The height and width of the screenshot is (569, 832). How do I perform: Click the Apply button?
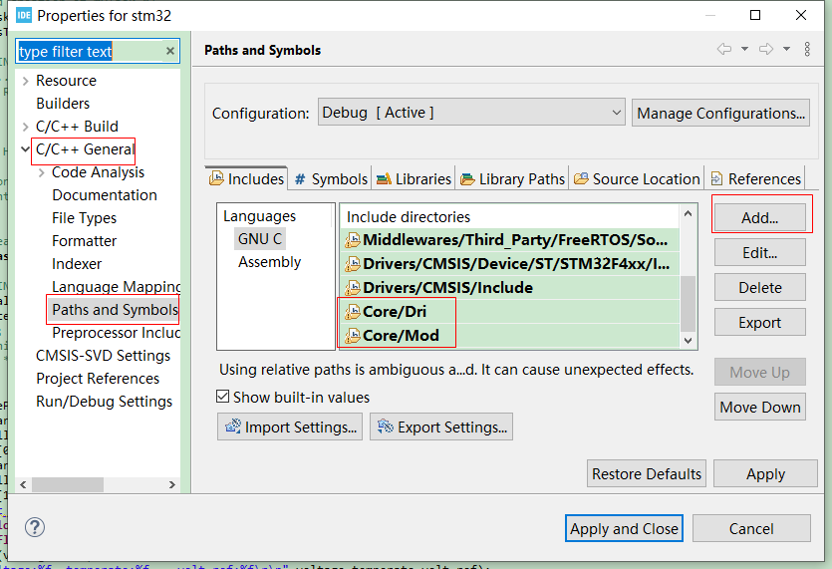[x=765, y=473]
